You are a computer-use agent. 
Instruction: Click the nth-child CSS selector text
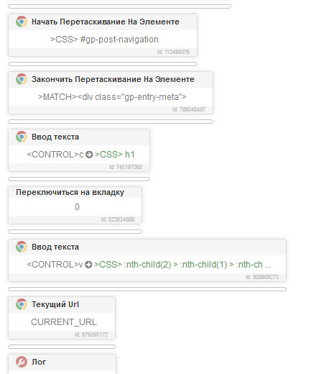coord(183,265)
